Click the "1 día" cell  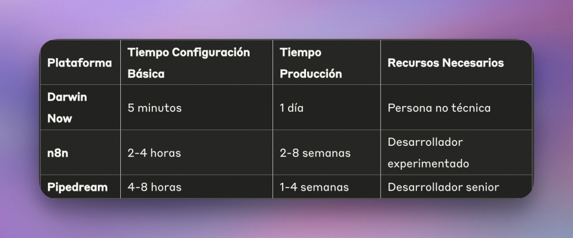(292, 108)
